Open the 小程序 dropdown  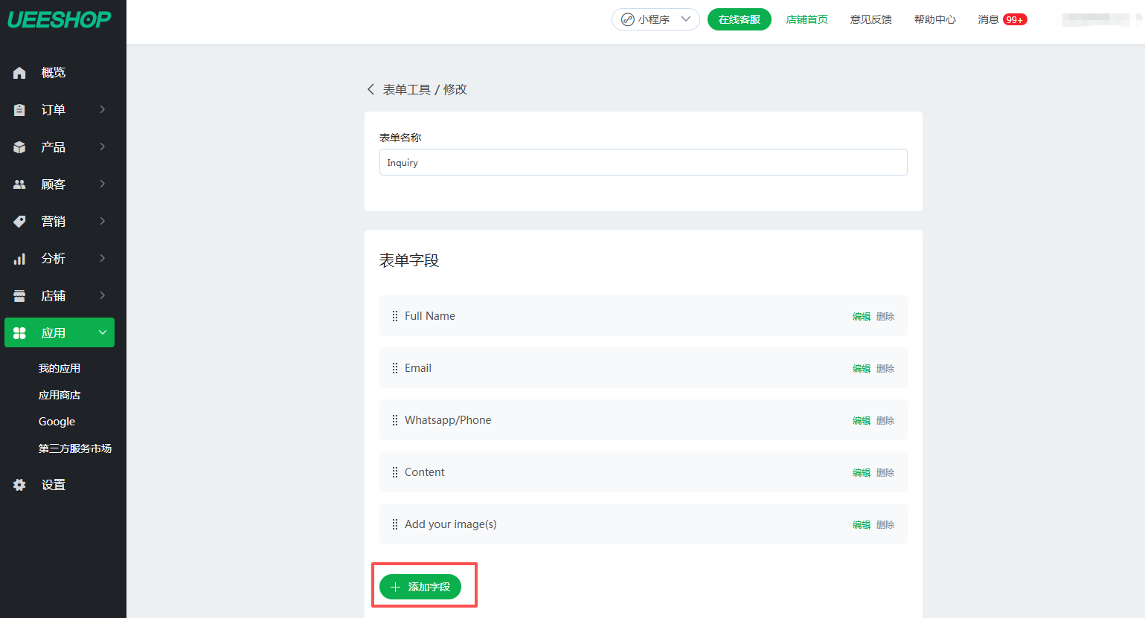point(655,19)
